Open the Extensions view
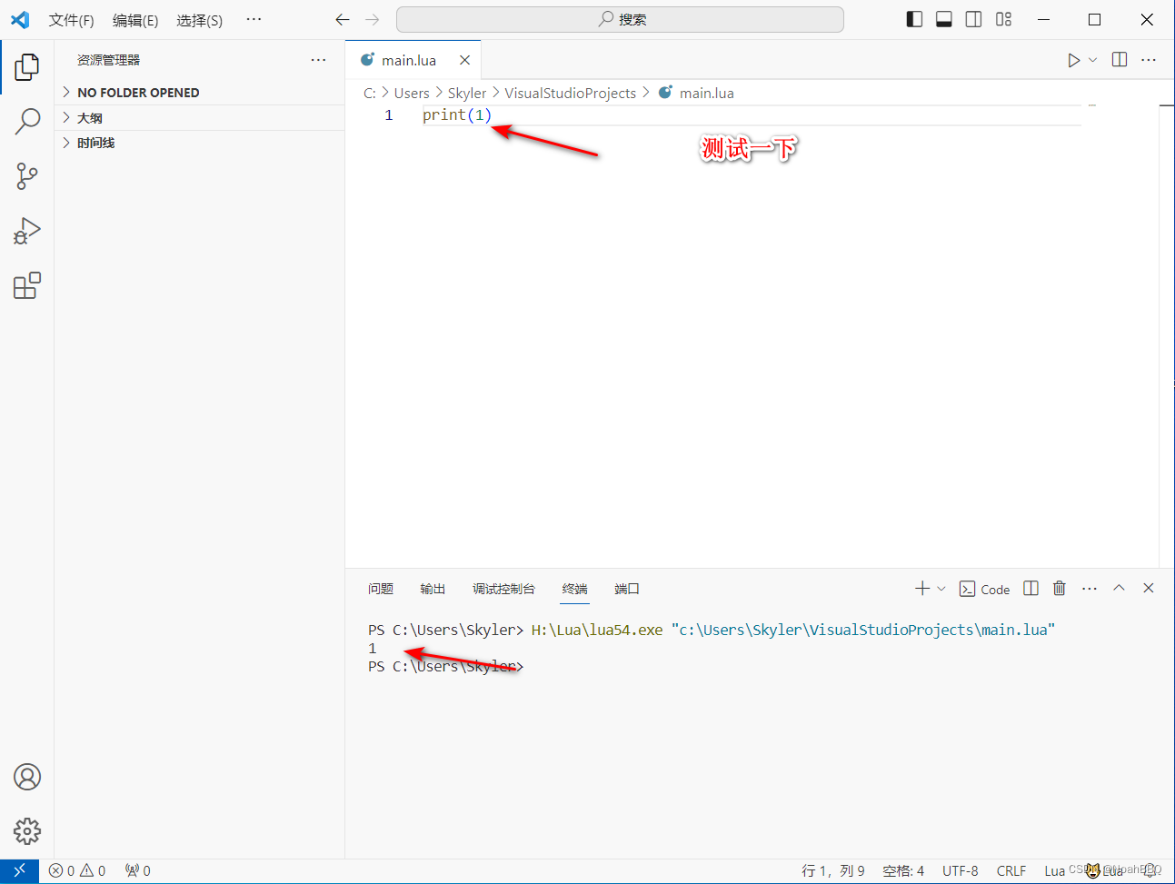The width and height of the screenshot is (1175, 884). [x=27, y=285]
